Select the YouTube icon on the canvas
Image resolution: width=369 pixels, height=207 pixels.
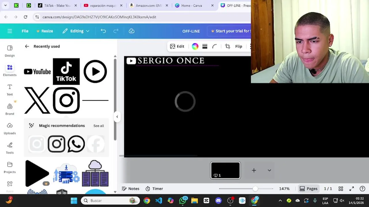click(131, 61)
